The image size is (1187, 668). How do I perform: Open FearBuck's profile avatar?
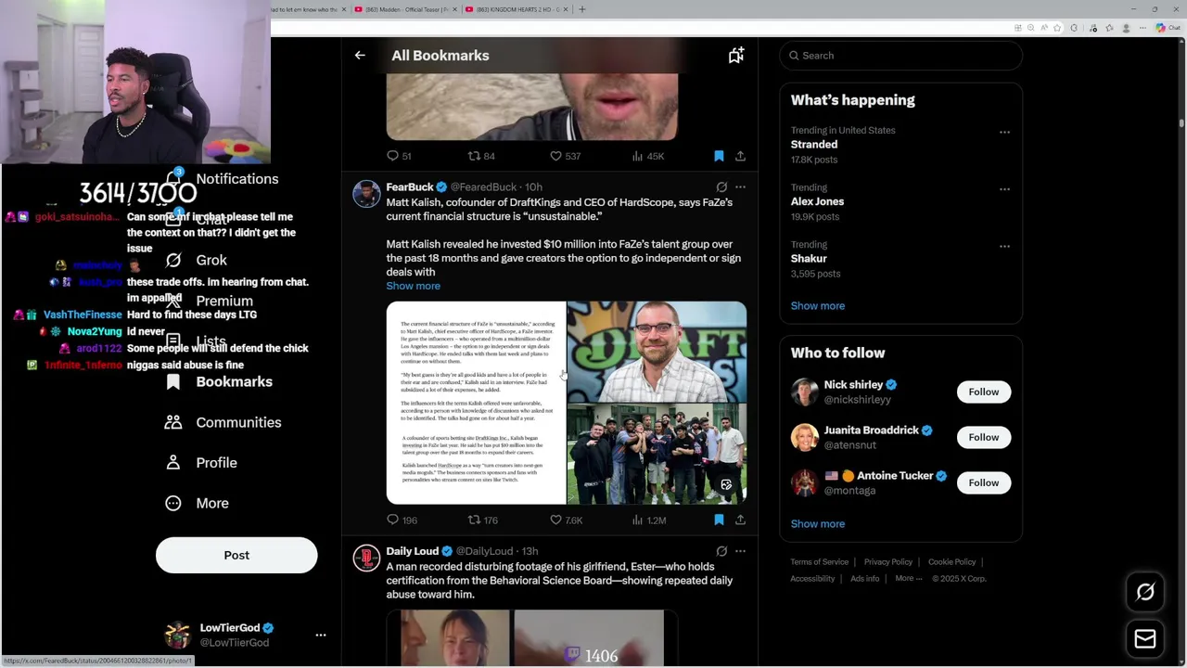click(366, 194)
